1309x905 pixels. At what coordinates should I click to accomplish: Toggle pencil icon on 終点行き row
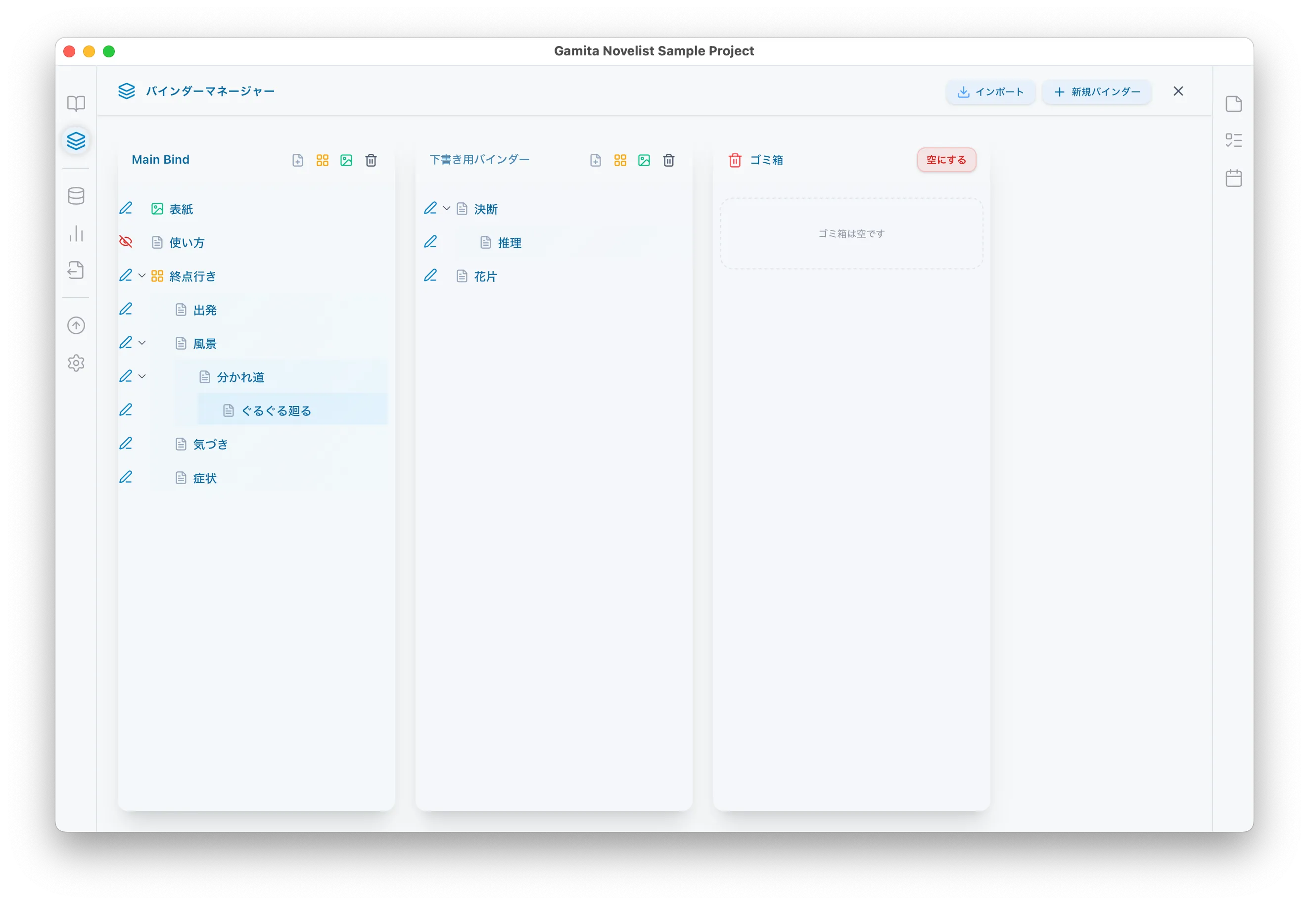(x=126, y=275)
